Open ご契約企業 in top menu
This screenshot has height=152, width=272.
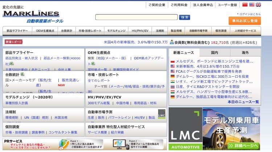(157, 5)
